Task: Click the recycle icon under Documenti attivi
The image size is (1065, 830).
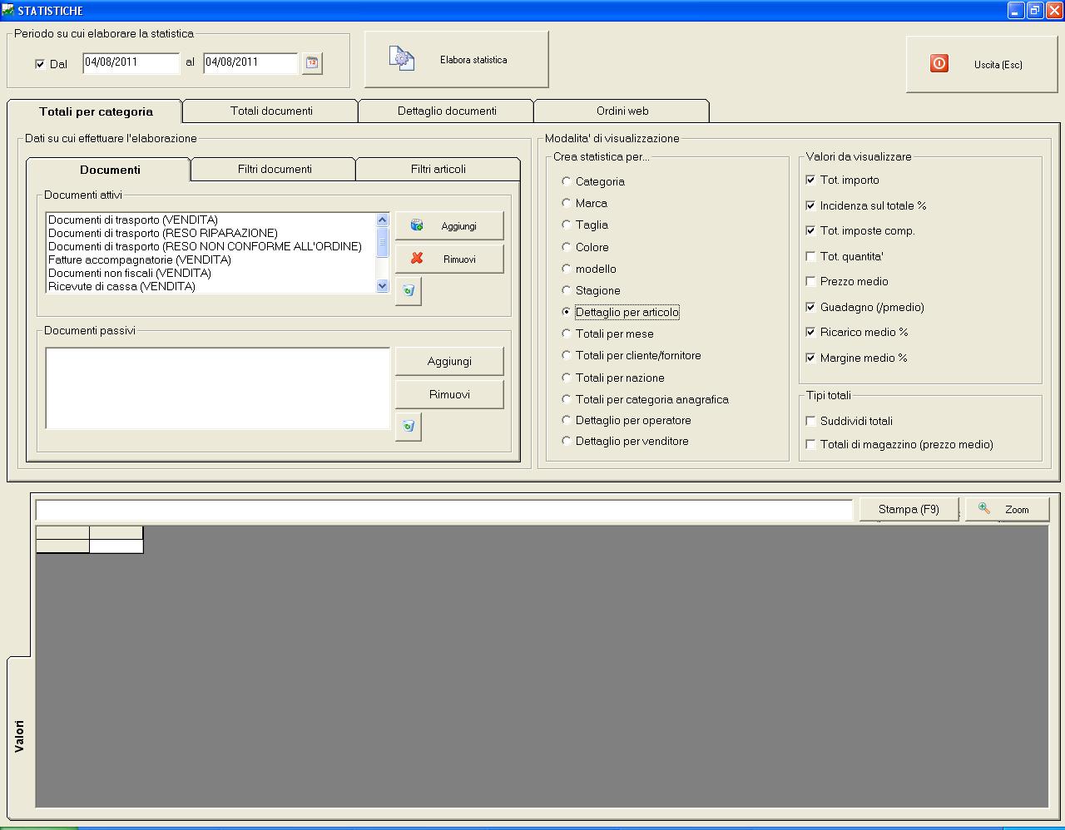Action: point(408,291)
